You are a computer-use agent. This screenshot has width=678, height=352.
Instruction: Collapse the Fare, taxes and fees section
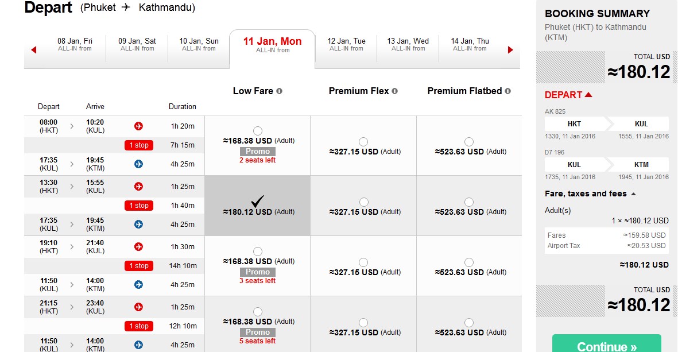coord(633,194)
